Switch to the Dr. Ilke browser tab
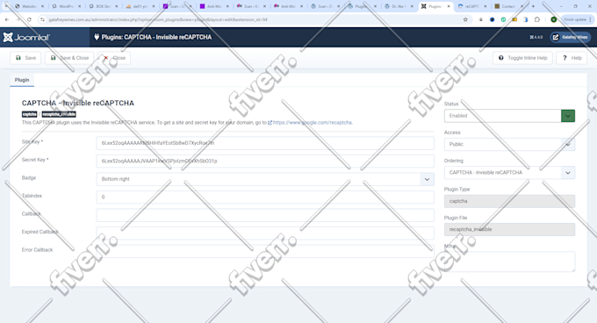This screenshot has width=597, height=323. point(399,6)
